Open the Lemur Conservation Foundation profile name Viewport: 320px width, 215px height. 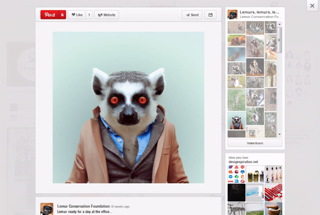click(x=83, y=206)
